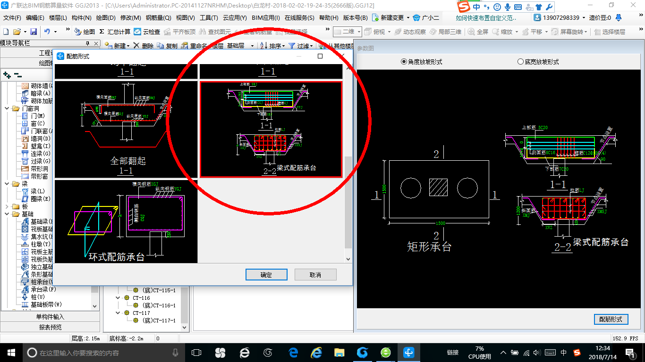Click the Save disk icon

click(34, 32)
